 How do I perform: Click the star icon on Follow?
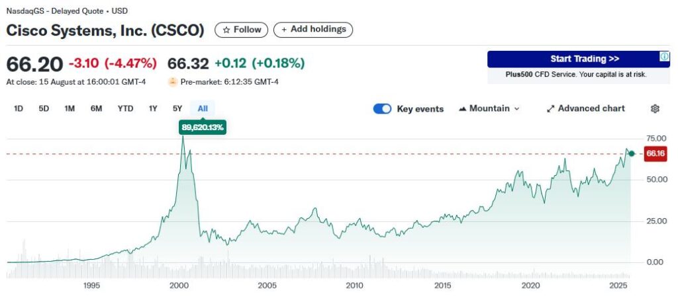(226, 30)
